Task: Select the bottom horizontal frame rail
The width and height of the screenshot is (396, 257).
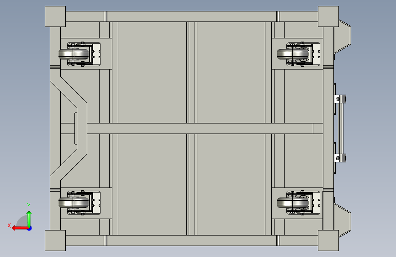Action: pos(192,241)
